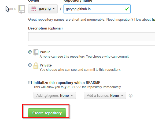This screenshot has height=119, width=155.
Task: Click the suggested repository name link
Action: coord(153,19)
